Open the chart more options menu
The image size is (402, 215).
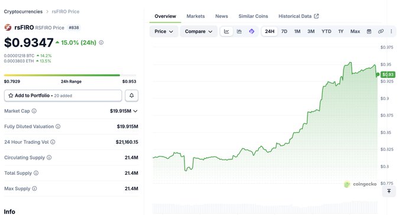click(391, 31)
